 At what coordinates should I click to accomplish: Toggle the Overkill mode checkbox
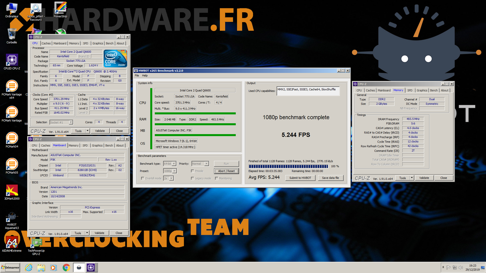tap(143, 178)
